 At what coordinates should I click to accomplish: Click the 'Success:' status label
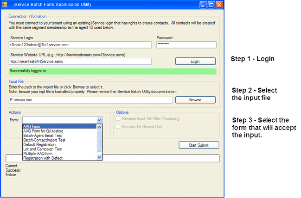[13, 170]
